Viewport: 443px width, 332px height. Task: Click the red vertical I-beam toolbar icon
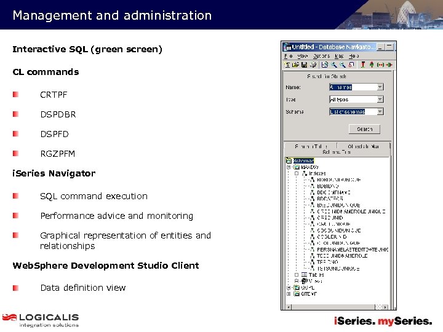[363, 65]
